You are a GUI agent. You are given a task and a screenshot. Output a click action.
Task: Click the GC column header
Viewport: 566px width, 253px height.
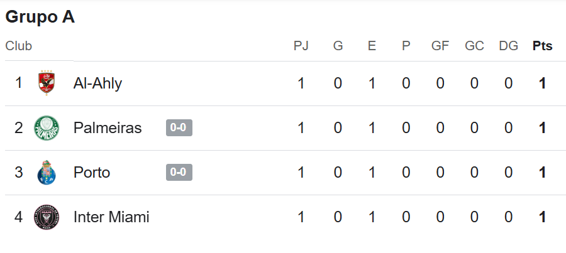[474, 46]
